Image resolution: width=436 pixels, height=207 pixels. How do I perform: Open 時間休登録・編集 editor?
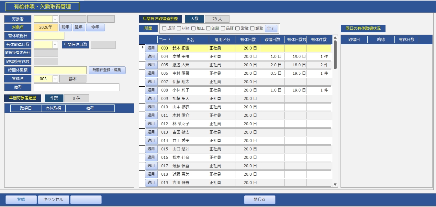(x=107, y=70)
